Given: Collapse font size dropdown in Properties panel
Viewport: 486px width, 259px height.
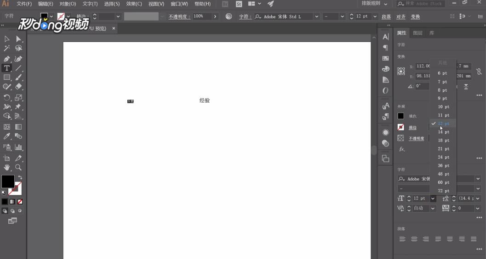Looking at the screenshot, I should coord(433,198).
